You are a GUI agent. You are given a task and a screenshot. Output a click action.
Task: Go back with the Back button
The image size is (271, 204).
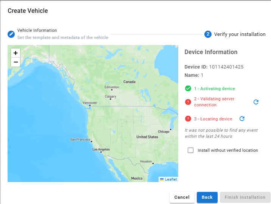click(207, 197)
